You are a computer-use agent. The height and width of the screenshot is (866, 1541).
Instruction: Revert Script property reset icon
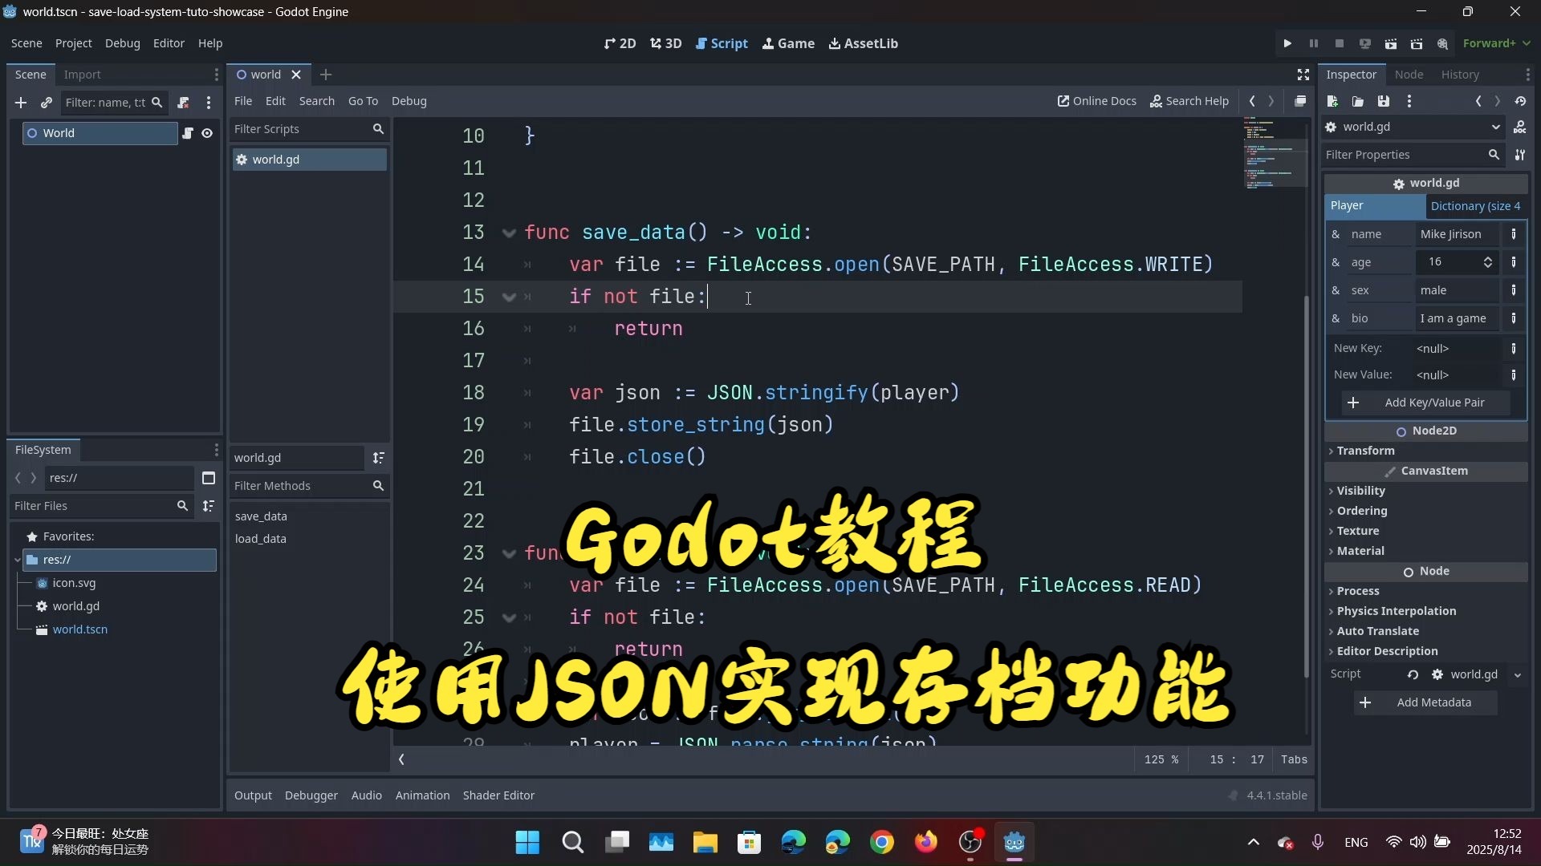(1413, 674)
